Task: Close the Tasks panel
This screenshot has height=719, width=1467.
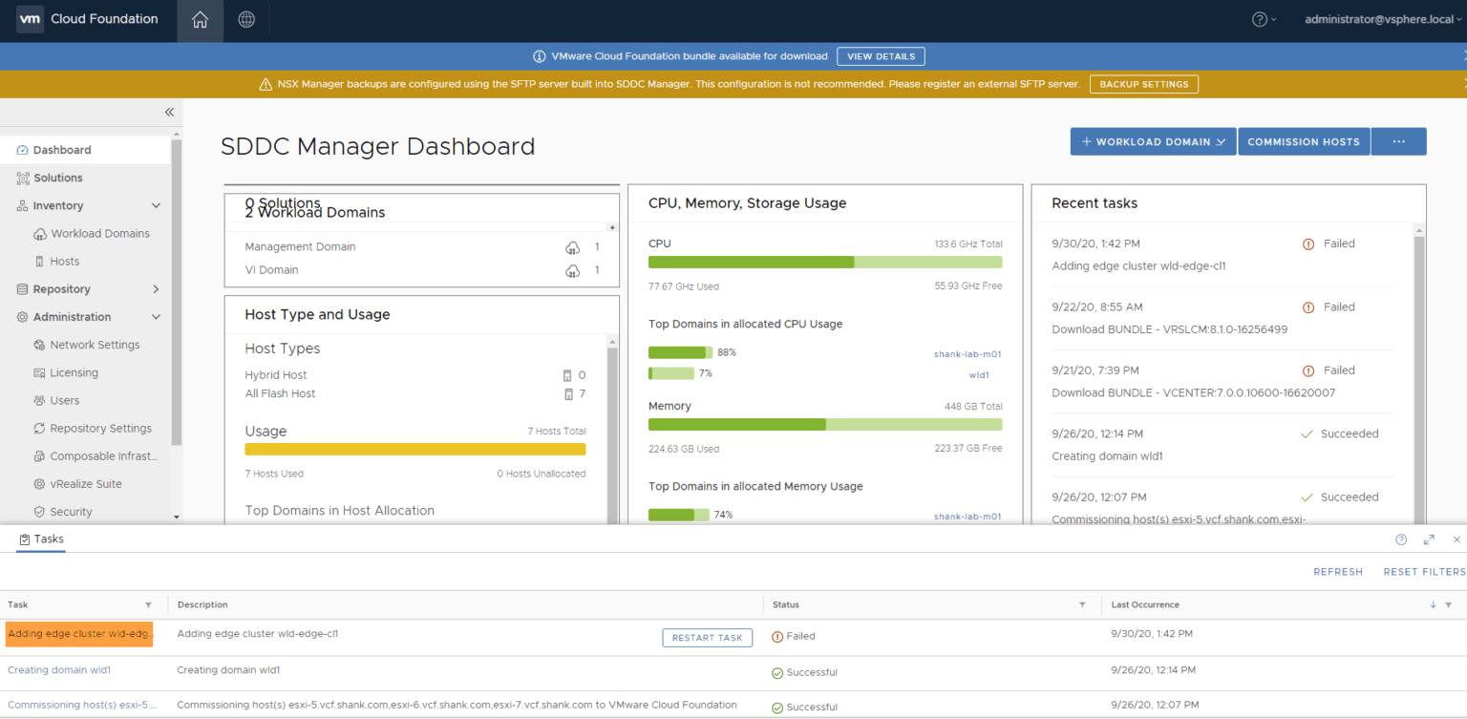Action: tap(1456, 539)
